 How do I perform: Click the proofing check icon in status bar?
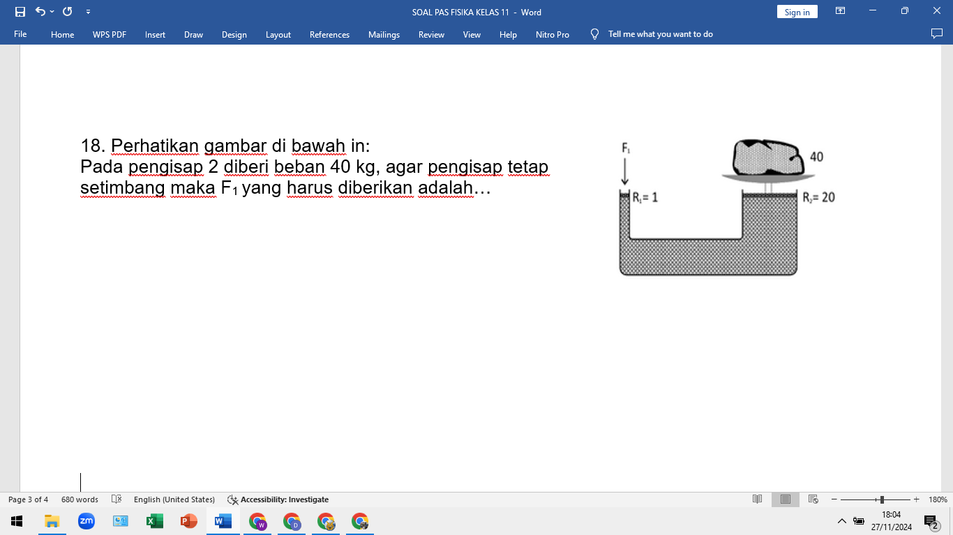tap(117, 499)
